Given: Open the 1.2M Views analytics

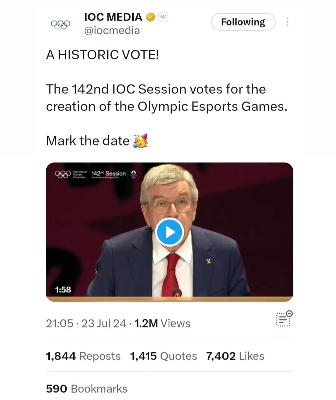Looking at the screenshot, I should (x=163, y=323).
